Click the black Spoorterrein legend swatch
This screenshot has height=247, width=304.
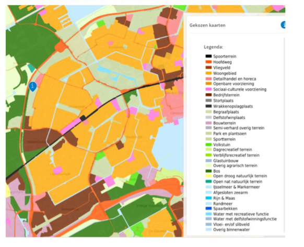click(x=208, y=57)
